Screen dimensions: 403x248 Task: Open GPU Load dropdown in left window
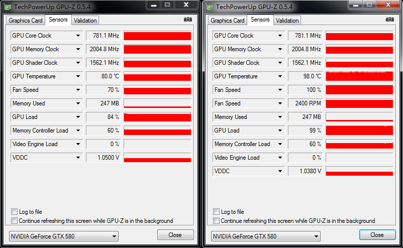78,117
